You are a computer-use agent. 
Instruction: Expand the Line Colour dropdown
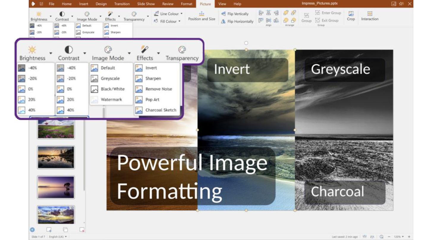point(182,14)
